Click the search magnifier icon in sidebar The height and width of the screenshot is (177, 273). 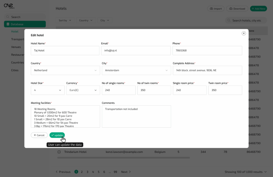pos(8,17)
